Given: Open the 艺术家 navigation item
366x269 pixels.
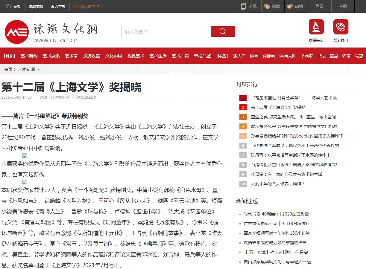Looking at the screenshot, I should (71, 56).
